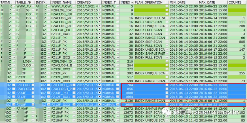Viewport: 247px width, 123px height.
Task: Sort by the PLAN_OPERATION column header
Action: pyautogui.click(x=151, y=2)
